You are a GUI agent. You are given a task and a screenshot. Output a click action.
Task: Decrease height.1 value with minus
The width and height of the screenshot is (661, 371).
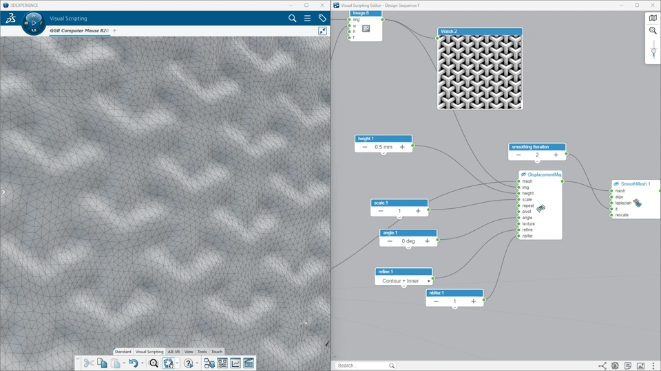click(365, 147)
